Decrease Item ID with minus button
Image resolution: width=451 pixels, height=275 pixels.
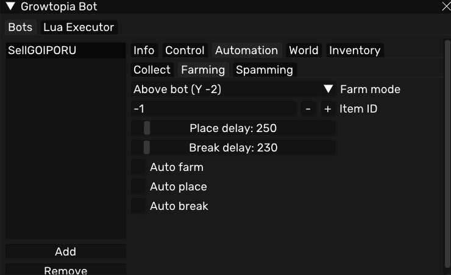[308, 109]
